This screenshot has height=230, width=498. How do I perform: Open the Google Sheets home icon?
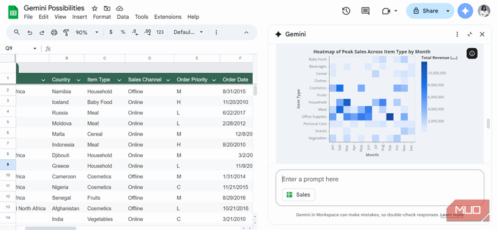(x=13, y=13)
